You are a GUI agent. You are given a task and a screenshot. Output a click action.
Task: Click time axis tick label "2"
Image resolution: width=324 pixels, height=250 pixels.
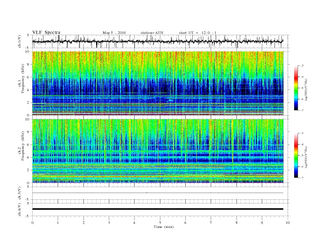coord(83,223)
